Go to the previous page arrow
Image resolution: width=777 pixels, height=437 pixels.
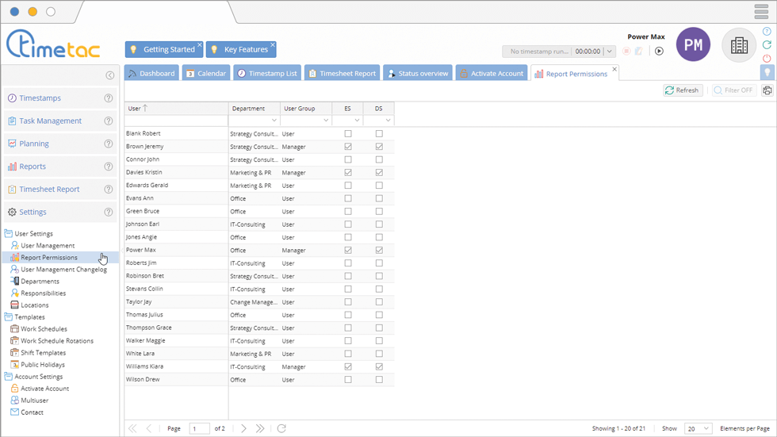149,428
